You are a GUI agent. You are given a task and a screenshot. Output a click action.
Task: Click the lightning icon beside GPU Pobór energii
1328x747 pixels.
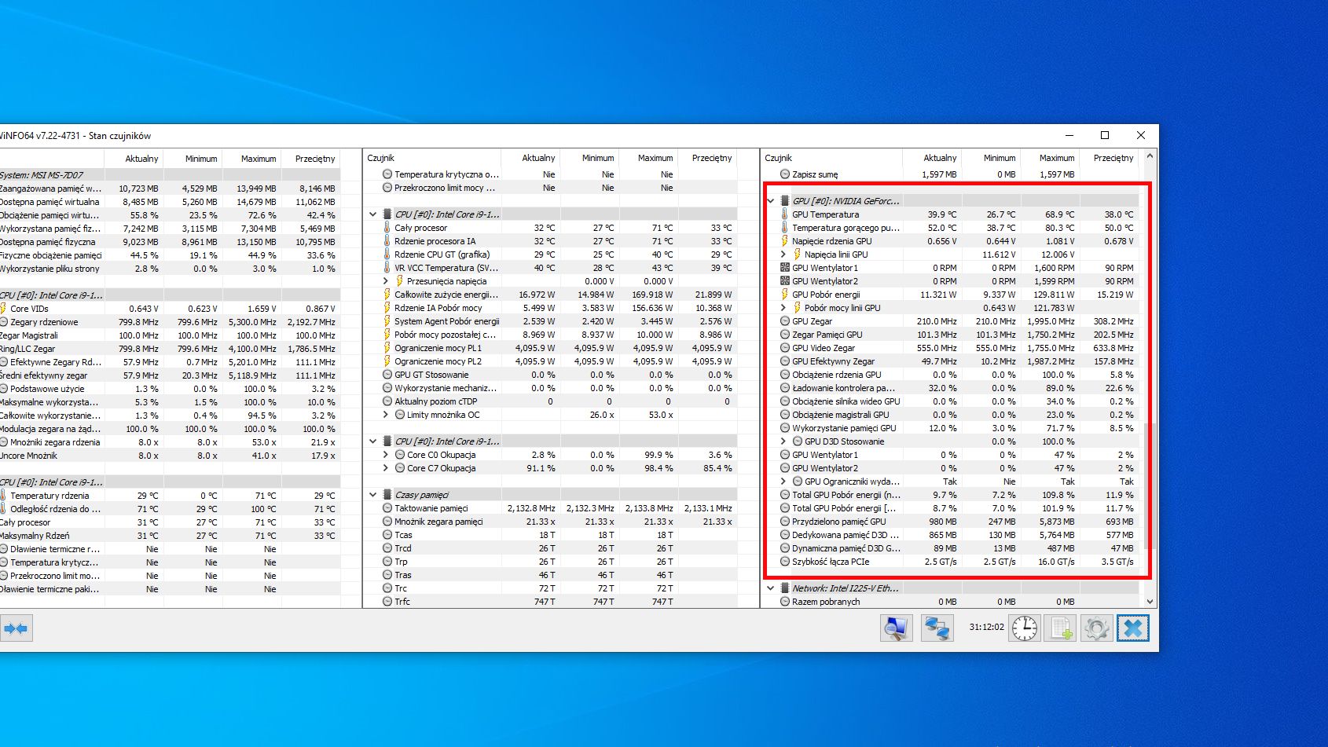tap(784, 295)
